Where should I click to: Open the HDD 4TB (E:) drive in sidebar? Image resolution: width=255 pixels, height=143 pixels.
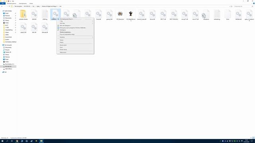coord(8,69)
